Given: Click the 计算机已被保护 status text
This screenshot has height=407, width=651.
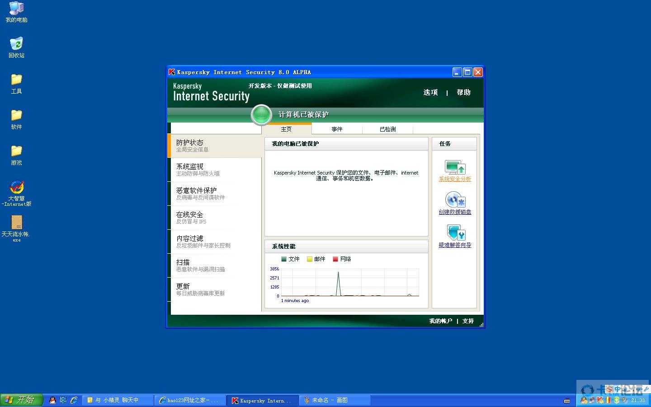Looking at the screenshot, I should coord(303,115).
